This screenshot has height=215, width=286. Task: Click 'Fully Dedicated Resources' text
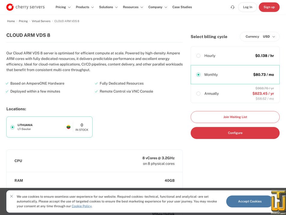[x=121, y=83]
